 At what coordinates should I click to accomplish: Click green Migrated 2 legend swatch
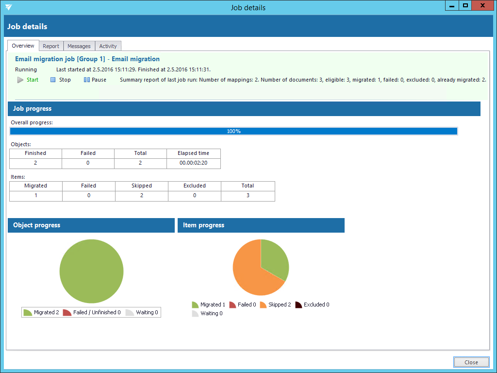(x=28, y=312)
